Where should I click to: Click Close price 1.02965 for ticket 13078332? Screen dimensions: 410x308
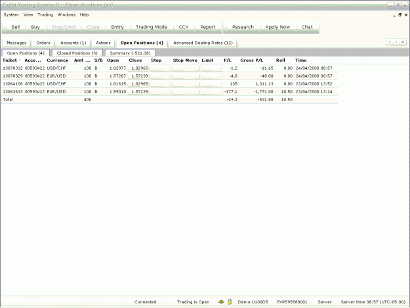point(138,68)
